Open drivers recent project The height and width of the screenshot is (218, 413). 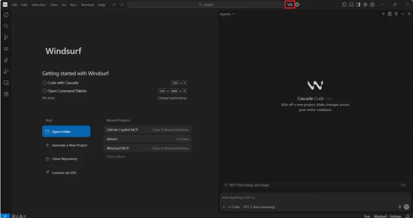pos(148,139)
